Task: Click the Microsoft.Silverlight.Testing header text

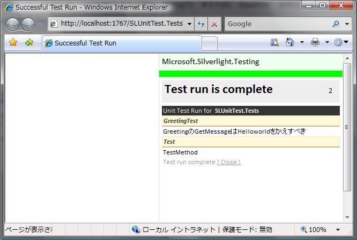Action: tap(211, 62)
